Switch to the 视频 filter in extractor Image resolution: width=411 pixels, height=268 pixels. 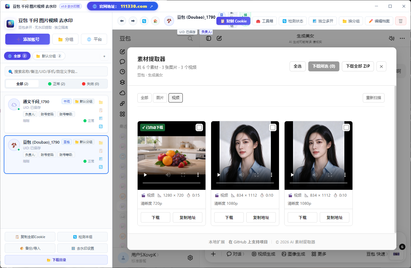(176, 98)
